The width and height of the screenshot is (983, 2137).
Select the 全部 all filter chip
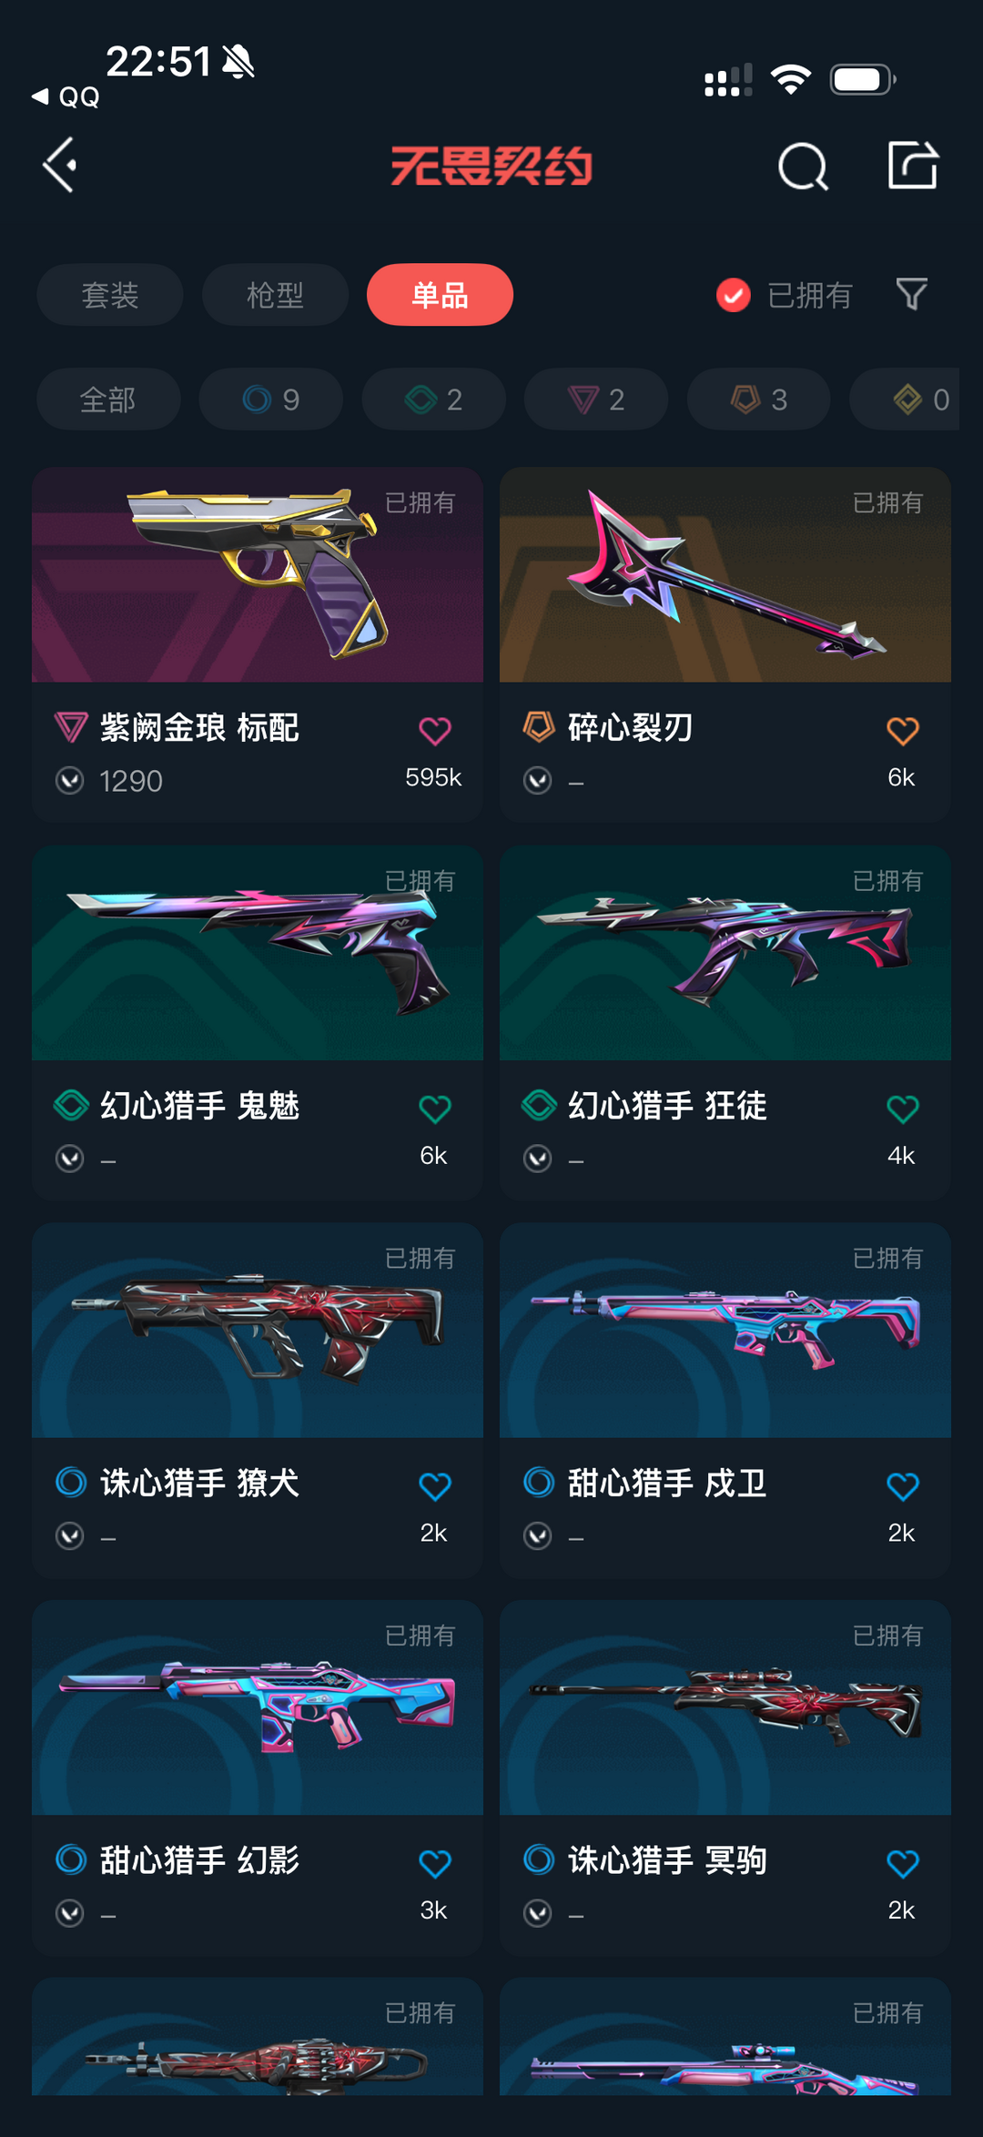(x=108, y=399)
